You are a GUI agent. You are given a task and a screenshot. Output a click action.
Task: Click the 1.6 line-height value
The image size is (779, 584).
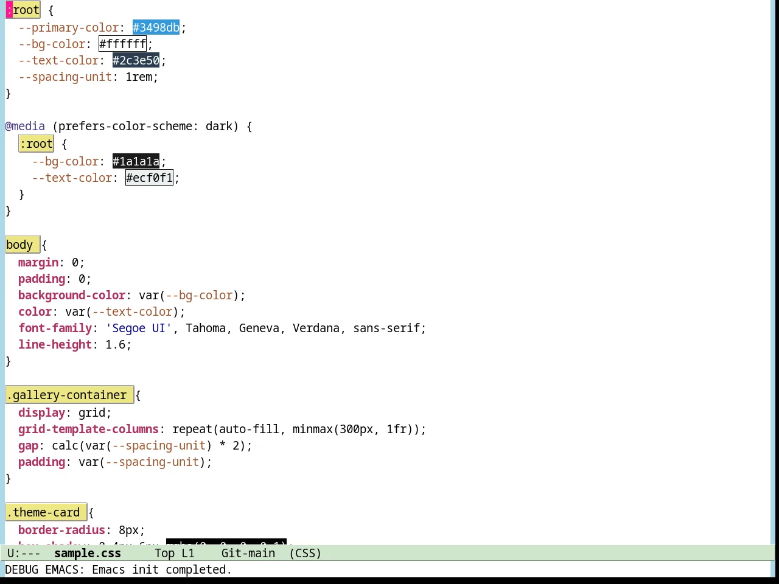115,344
